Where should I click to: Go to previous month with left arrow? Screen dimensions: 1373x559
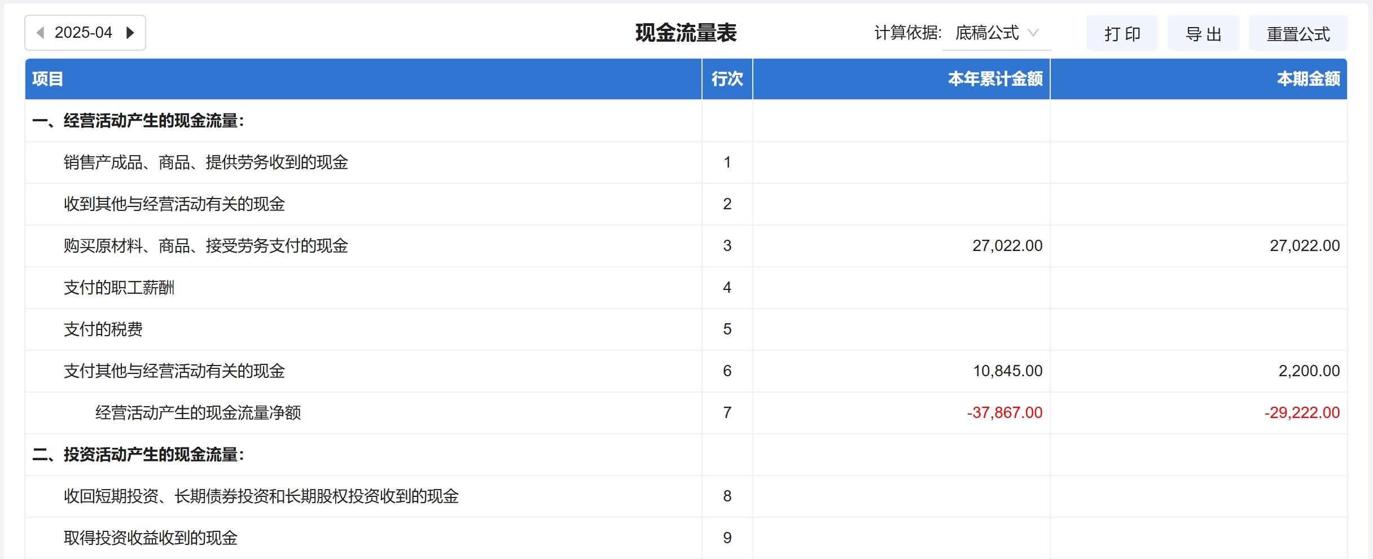point(40,33)
